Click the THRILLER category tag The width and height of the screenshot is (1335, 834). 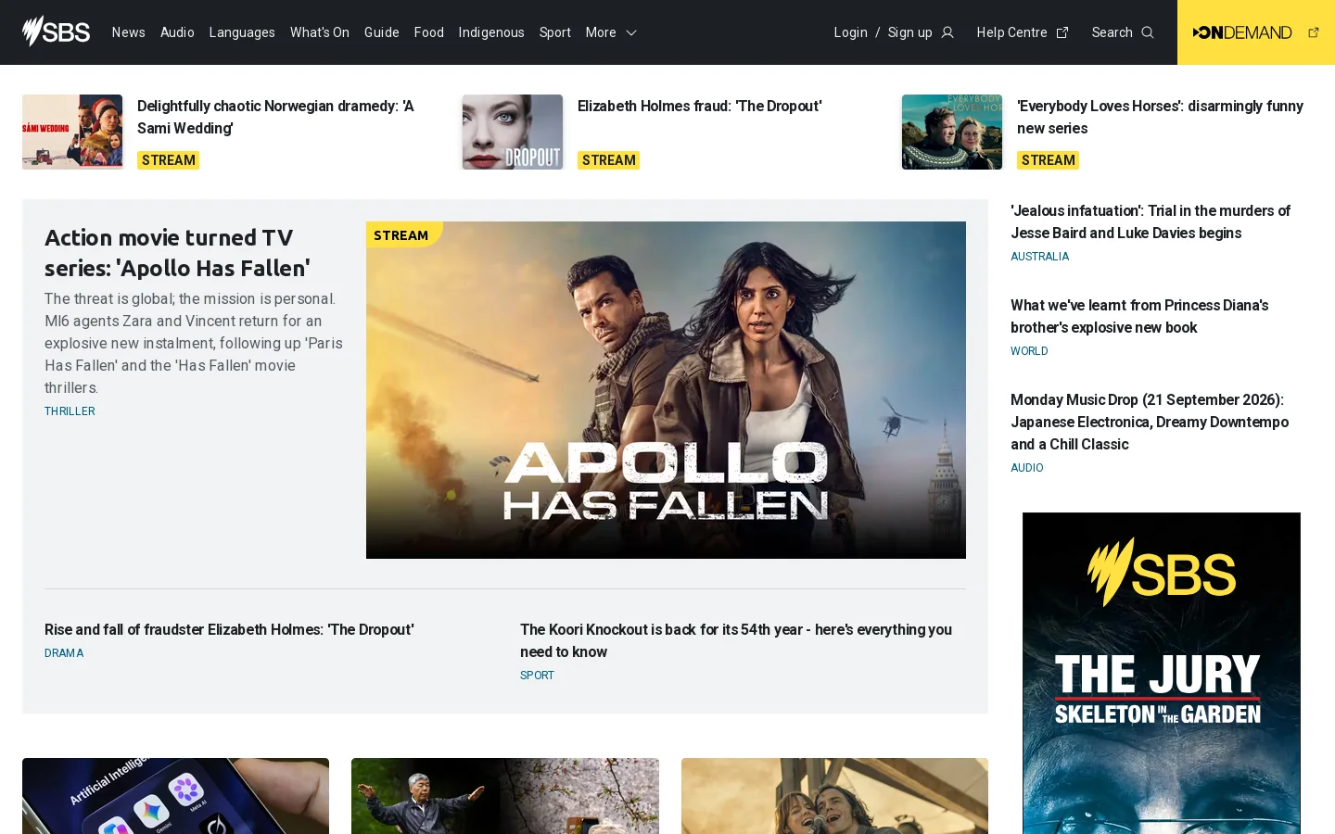(70, 411)
